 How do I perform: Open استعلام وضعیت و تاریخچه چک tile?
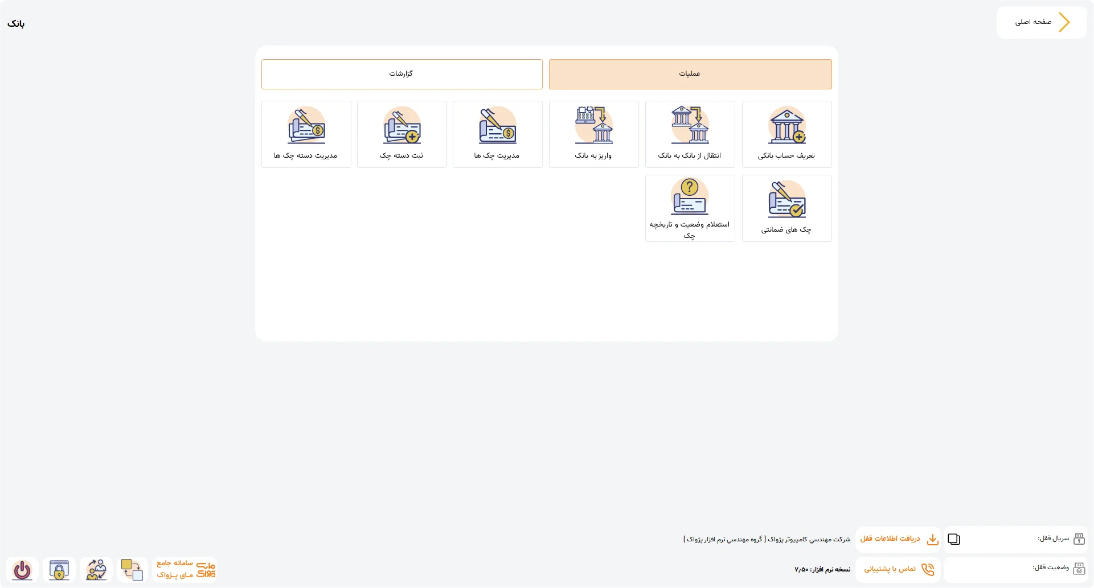tap(690, 208)
